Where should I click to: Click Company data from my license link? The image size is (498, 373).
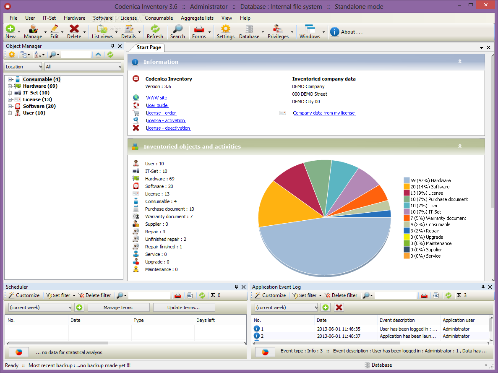pyautogui.click(x=324, y=113)
